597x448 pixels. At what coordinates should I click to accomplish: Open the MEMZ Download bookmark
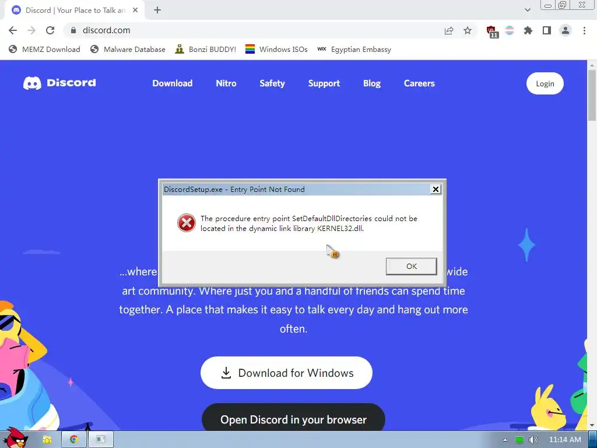[44, 50]
